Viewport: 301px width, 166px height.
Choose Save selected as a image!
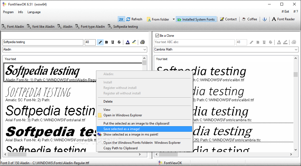[x=144, y=129]
